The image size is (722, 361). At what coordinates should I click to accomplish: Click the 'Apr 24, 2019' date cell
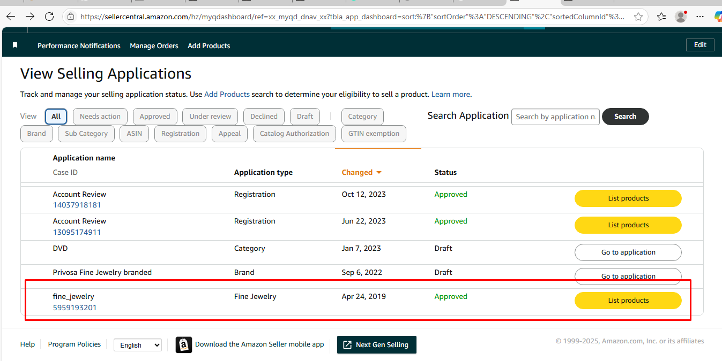tap(364, 297)
